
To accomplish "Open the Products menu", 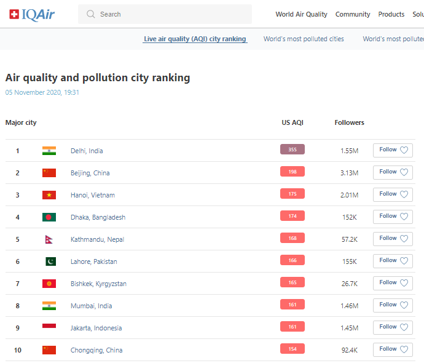I will tap(391, 14).
